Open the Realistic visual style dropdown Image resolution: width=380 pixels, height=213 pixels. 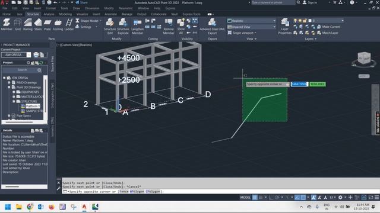click(x=252, y=21)
